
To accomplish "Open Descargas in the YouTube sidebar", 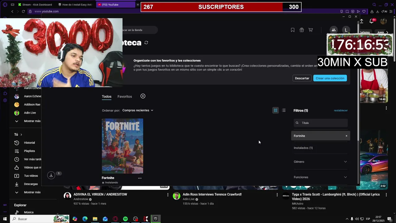I will click(31, 184).
